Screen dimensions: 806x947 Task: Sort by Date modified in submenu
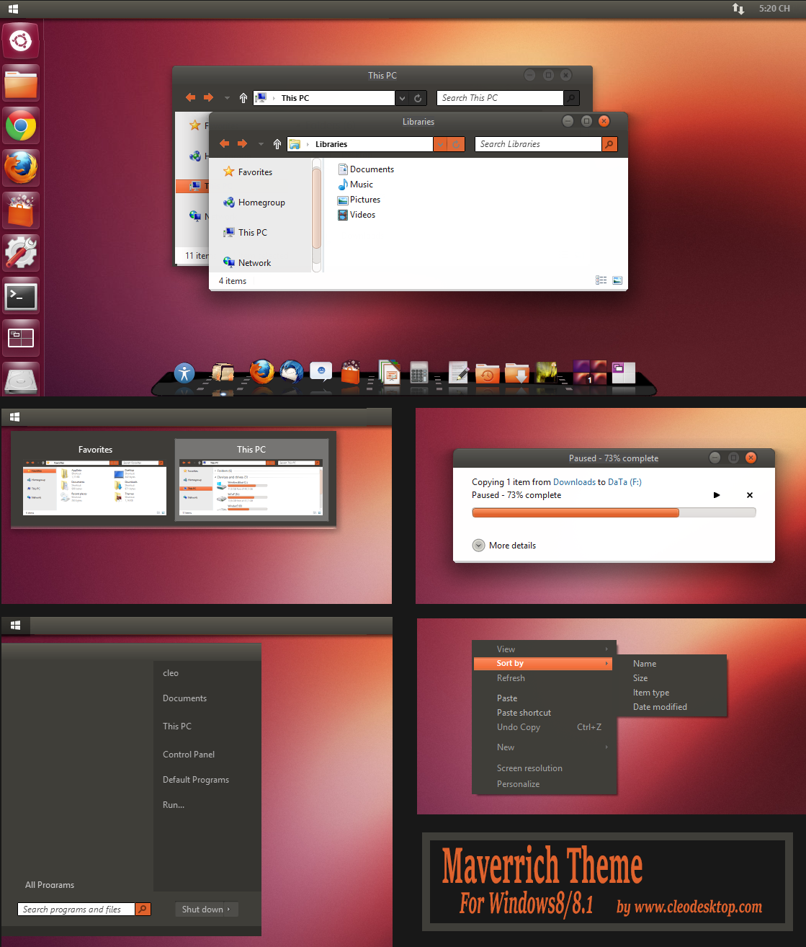[x=660, y=707]
